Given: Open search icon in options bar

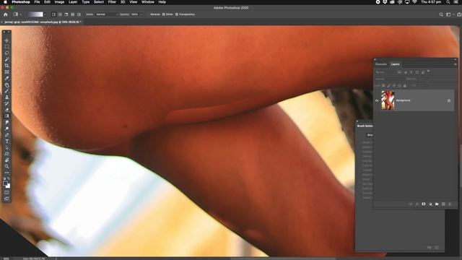Looking at the screenshot, I should (441, 14).
